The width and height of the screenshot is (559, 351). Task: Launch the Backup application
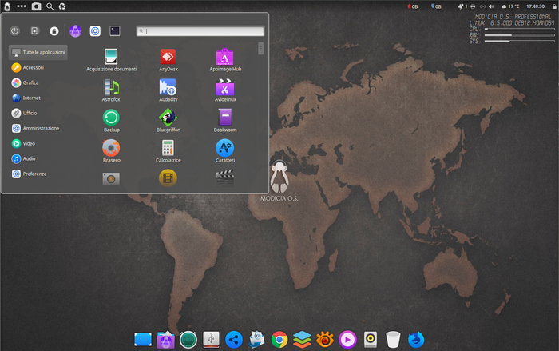pos(111,118)
